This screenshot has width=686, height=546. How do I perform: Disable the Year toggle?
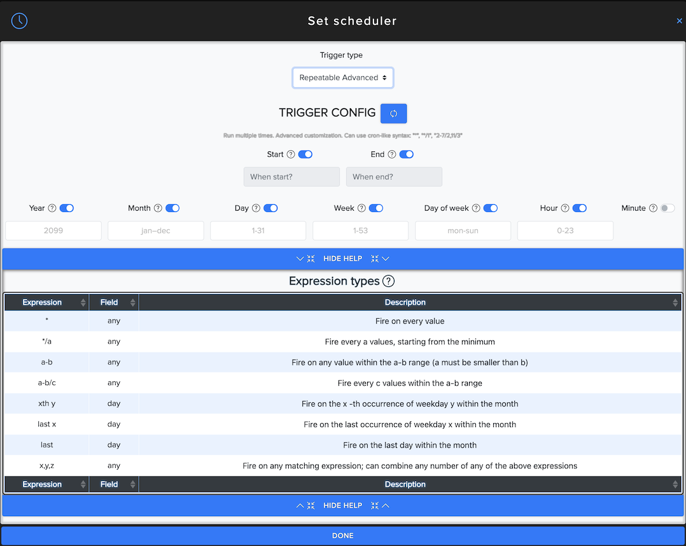point(67,207)
